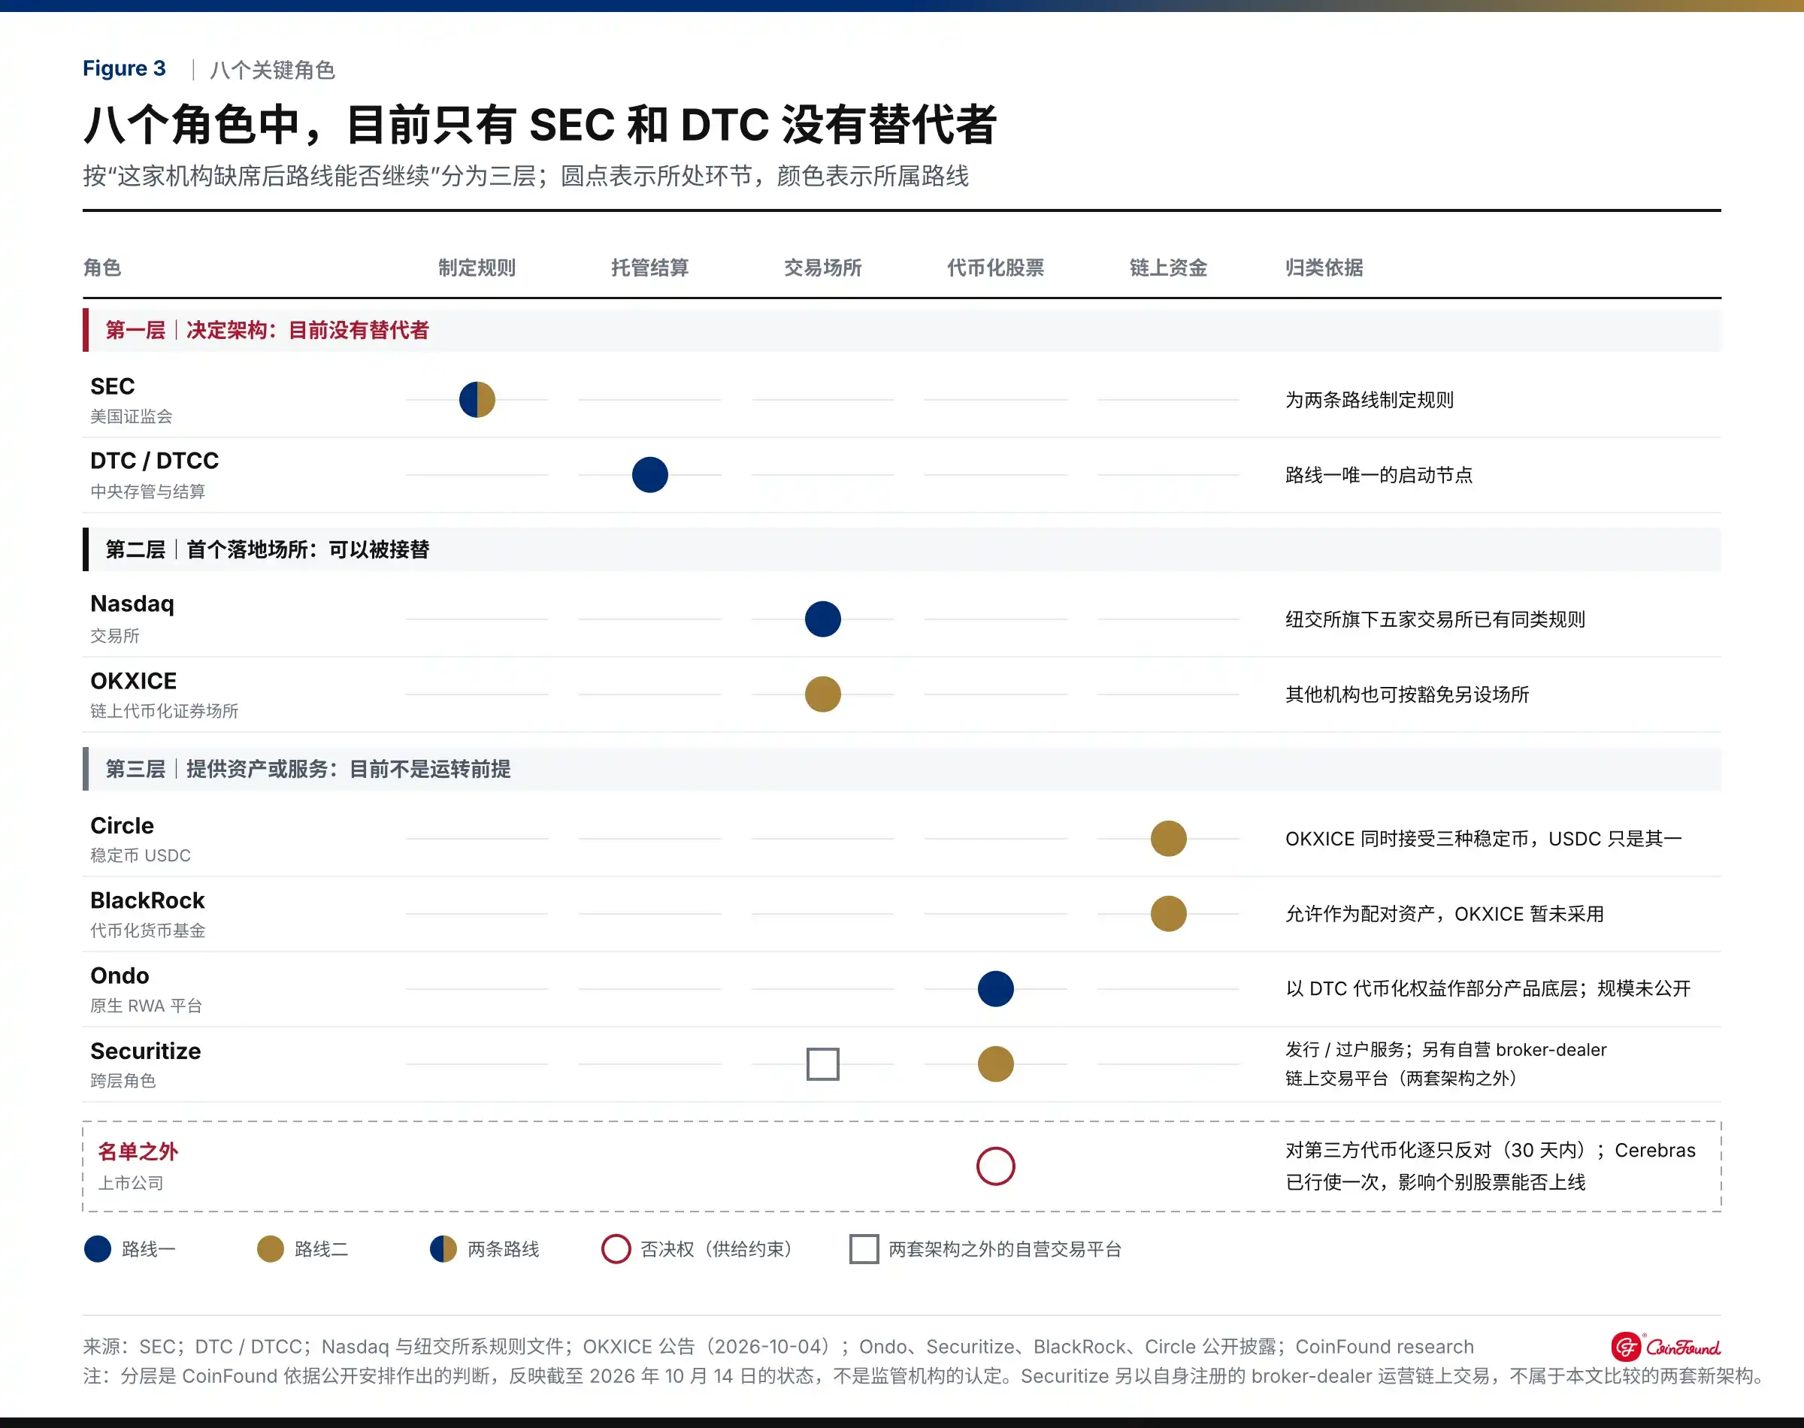Image resolution: width=1804 pixels, height=1428 pixels.
Task: Click the 第二层 首个落地场所 section heading
Action: coord(267,549)
